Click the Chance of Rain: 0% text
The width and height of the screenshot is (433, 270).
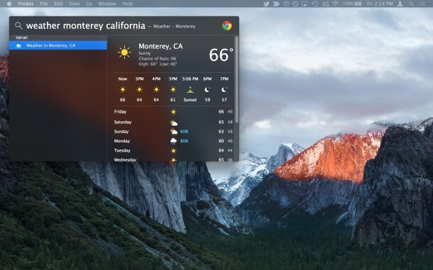point(158,59)
